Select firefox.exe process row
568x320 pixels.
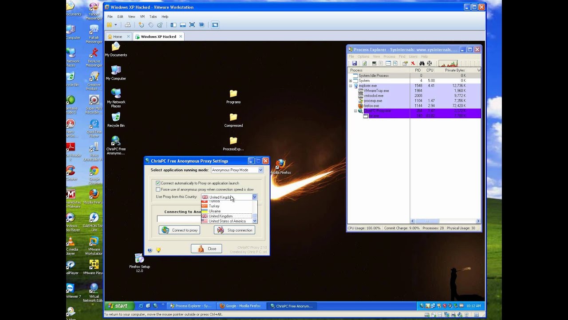pyautogui.click(x=414, y=106)
